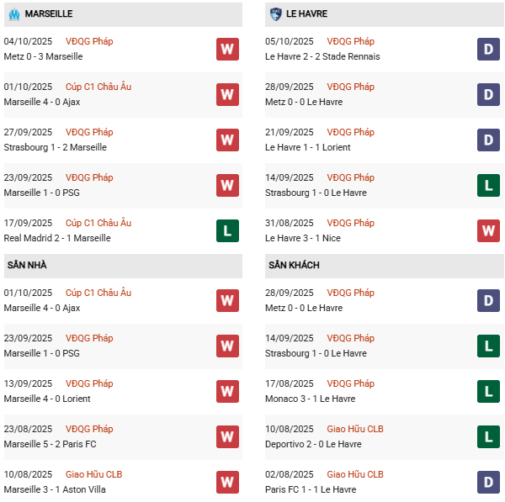Click the Marseille club logo
Viewport: 505px width, 502px height.
(x=13, y=14)
